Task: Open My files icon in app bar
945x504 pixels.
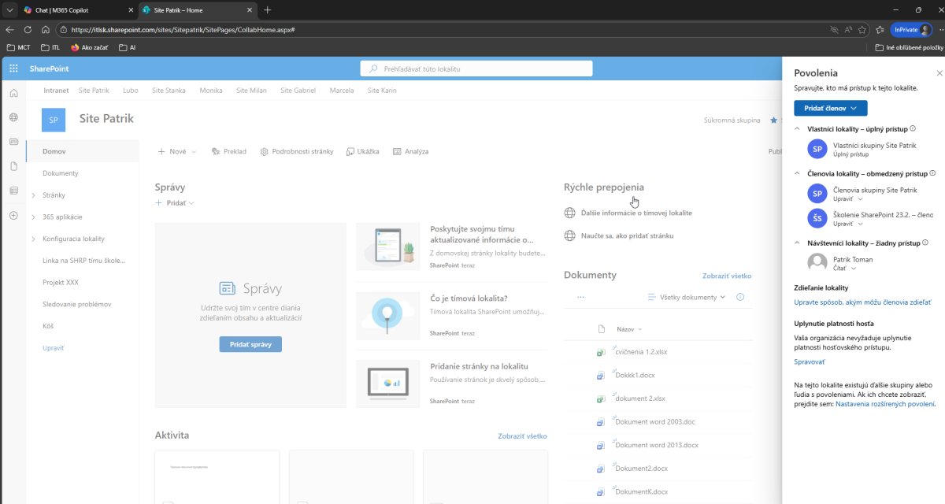Action: [13, 166]
